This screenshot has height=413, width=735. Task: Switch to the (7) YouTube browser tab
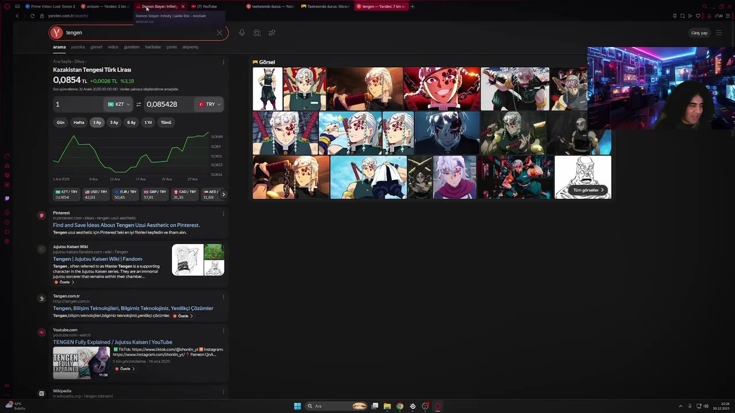click(208, 6)
